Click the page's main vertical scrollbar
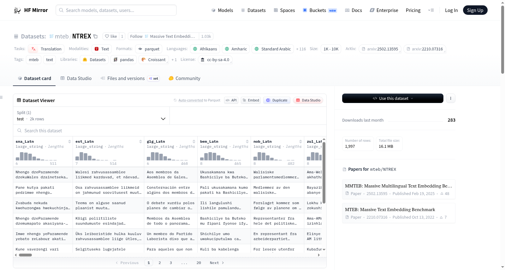 coord(502,40)
